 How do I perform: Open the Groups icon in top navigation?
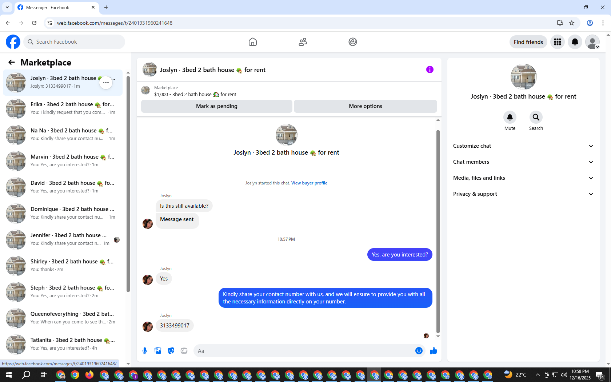click(353, 42)
